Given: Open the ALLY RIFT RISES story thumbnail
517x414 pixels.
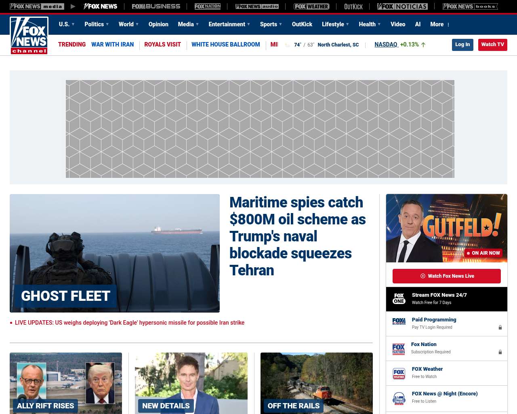Looking at the screenshot, I should coord(66,383).
